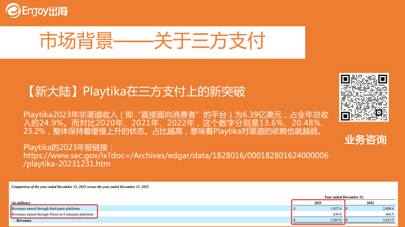
Task: Click the heading 【新大陆】Playtika在三方支付上的新突破
Action: (x=135, y=92)
